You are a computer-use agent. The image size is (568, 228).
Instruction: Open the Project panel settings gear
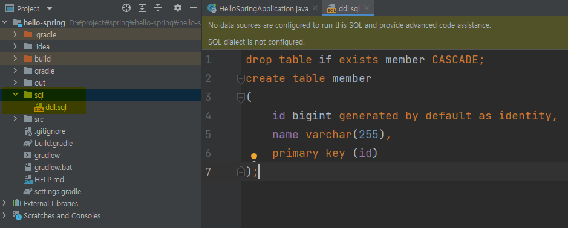pyautogui.click(x=177, y=8)
